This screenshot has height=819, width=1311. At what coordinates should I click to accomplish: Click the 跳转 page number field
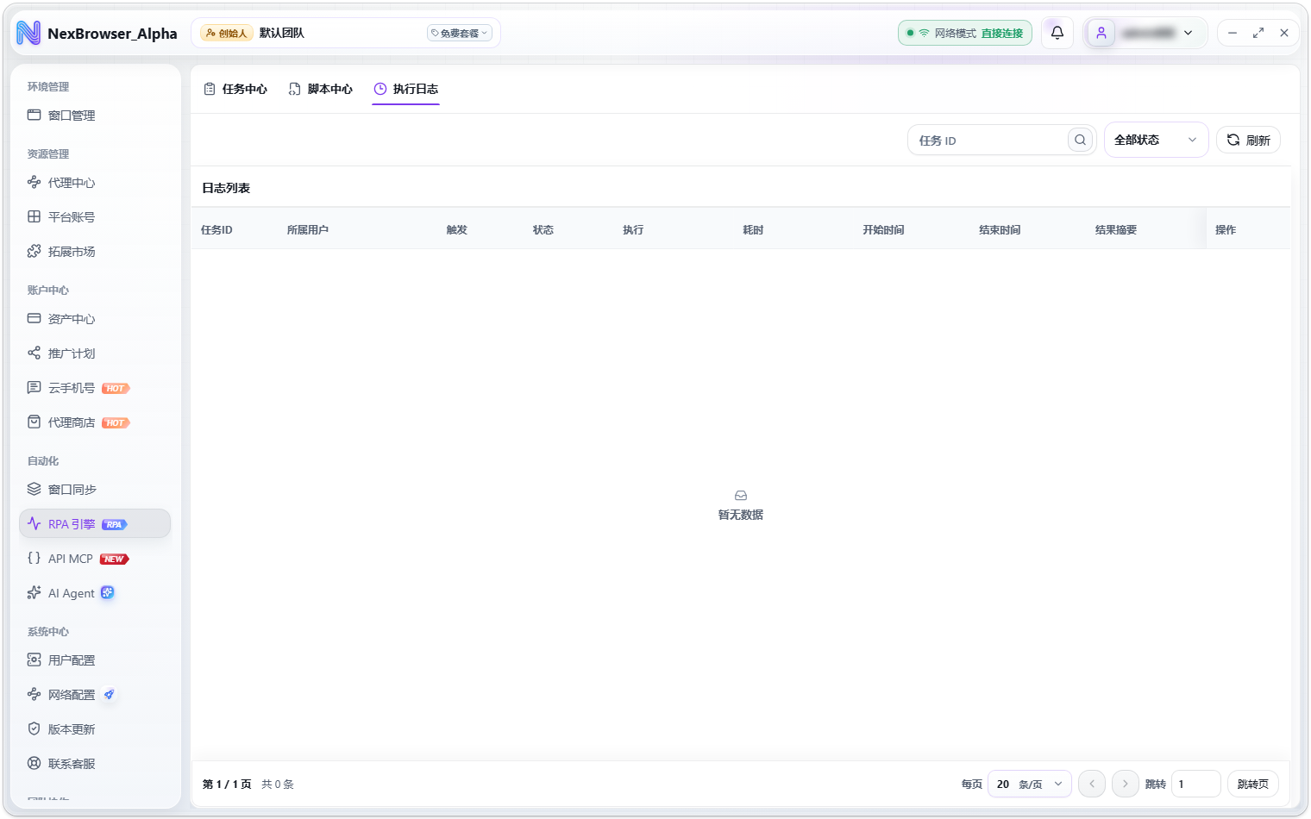pyautogui.click(x=1196, y=785)
